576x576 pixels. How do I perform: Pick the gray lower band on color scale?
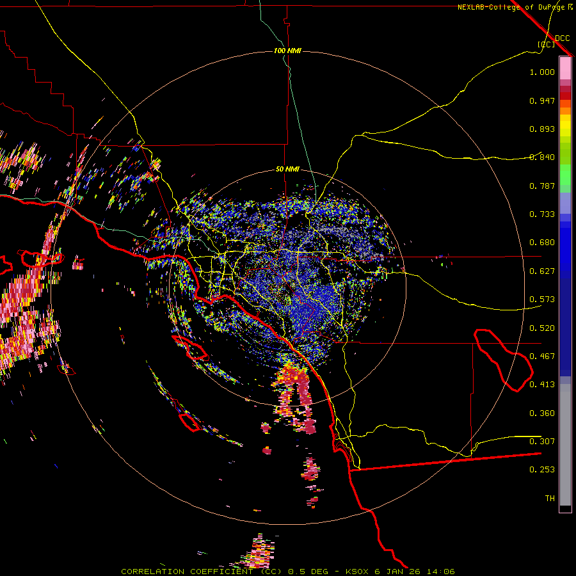(x=565, y=445)
